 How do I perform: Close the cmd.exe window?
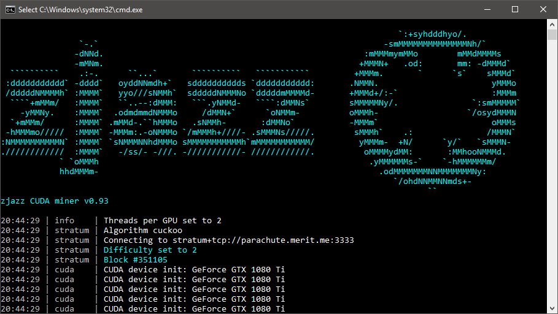pyautogui.click(x=543, y=10)
